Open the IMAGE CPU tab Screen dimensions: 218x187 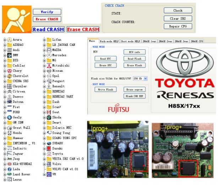[x=197, y=42]
